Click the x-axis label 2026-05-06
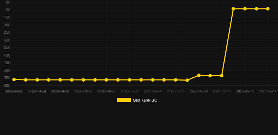 tap(176, 91)
